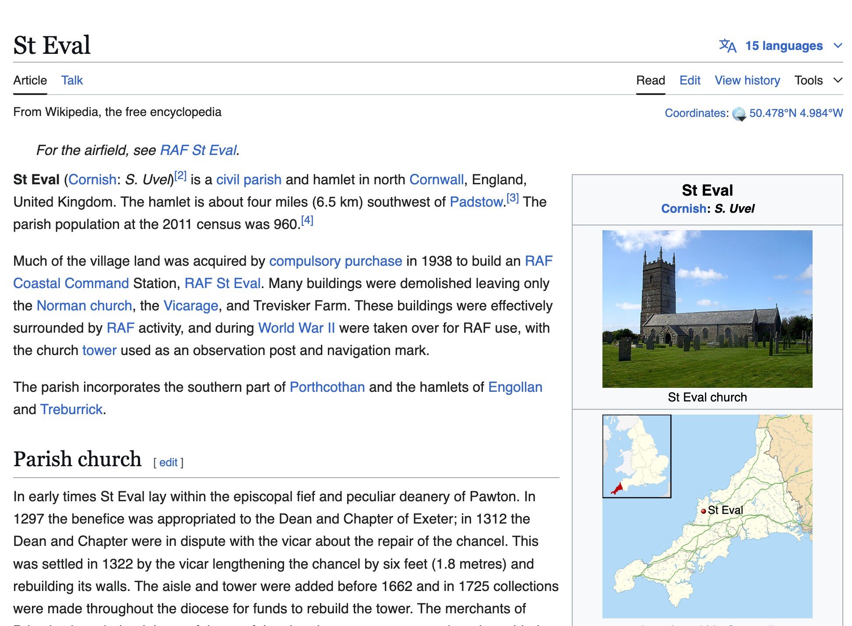Screen dimensions: 852x626
Task: Select the Read tab
Action: pos(651,81)
